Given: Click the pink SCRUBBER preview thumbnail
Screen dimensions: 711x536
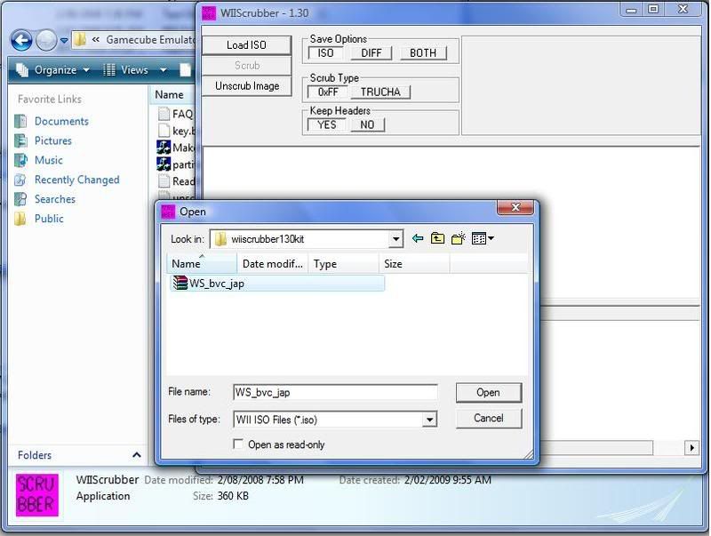Looking at the screenshot, I should (x=37, y=495).
